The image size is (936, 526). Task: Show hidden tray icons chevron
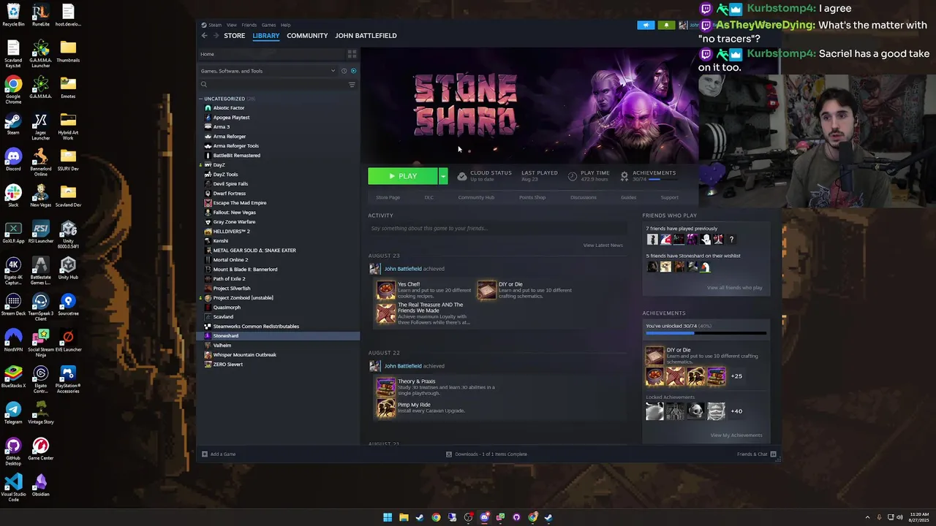(867, 517)
